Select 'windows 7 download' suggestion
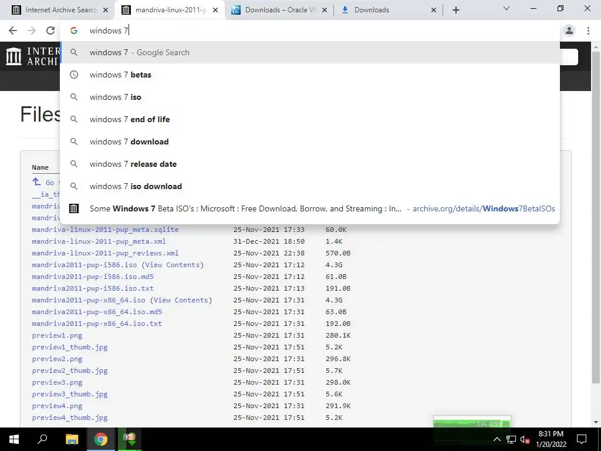Screen dimensions: 601x451 tap(310, 142)
